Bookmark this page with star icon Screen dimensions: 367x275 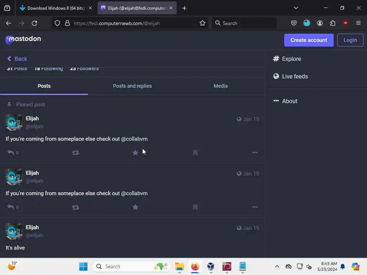click(x=202, y=23)
